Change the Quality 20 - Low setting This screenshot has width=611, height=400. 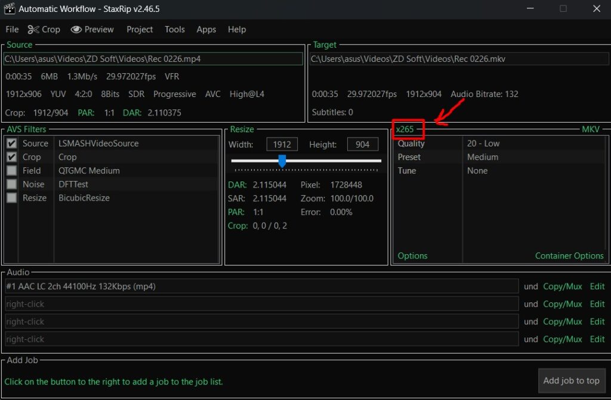coord(483,143)
